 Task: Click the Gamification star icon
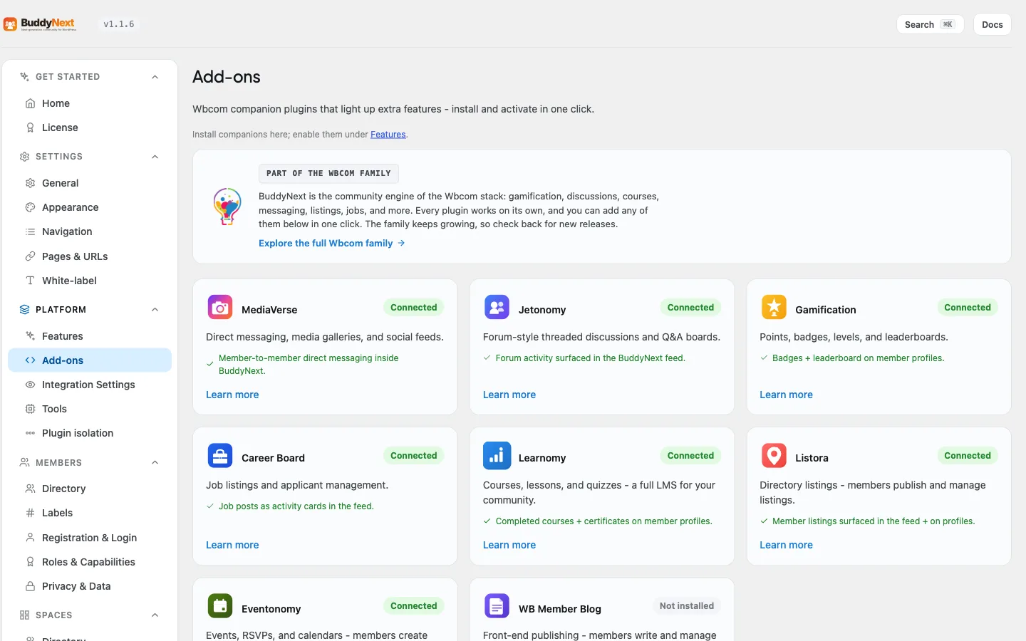[x=774, y=307]
